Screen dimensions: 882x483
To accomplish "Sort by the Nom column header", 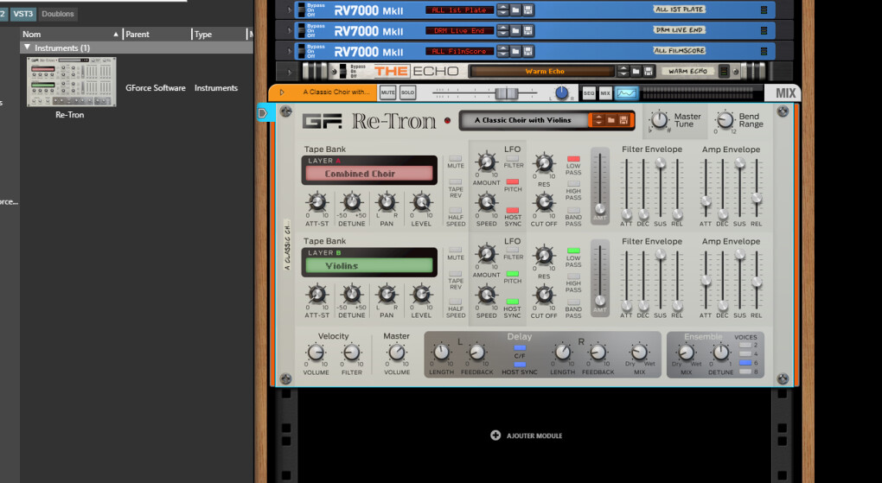I will tap(71, 35).
